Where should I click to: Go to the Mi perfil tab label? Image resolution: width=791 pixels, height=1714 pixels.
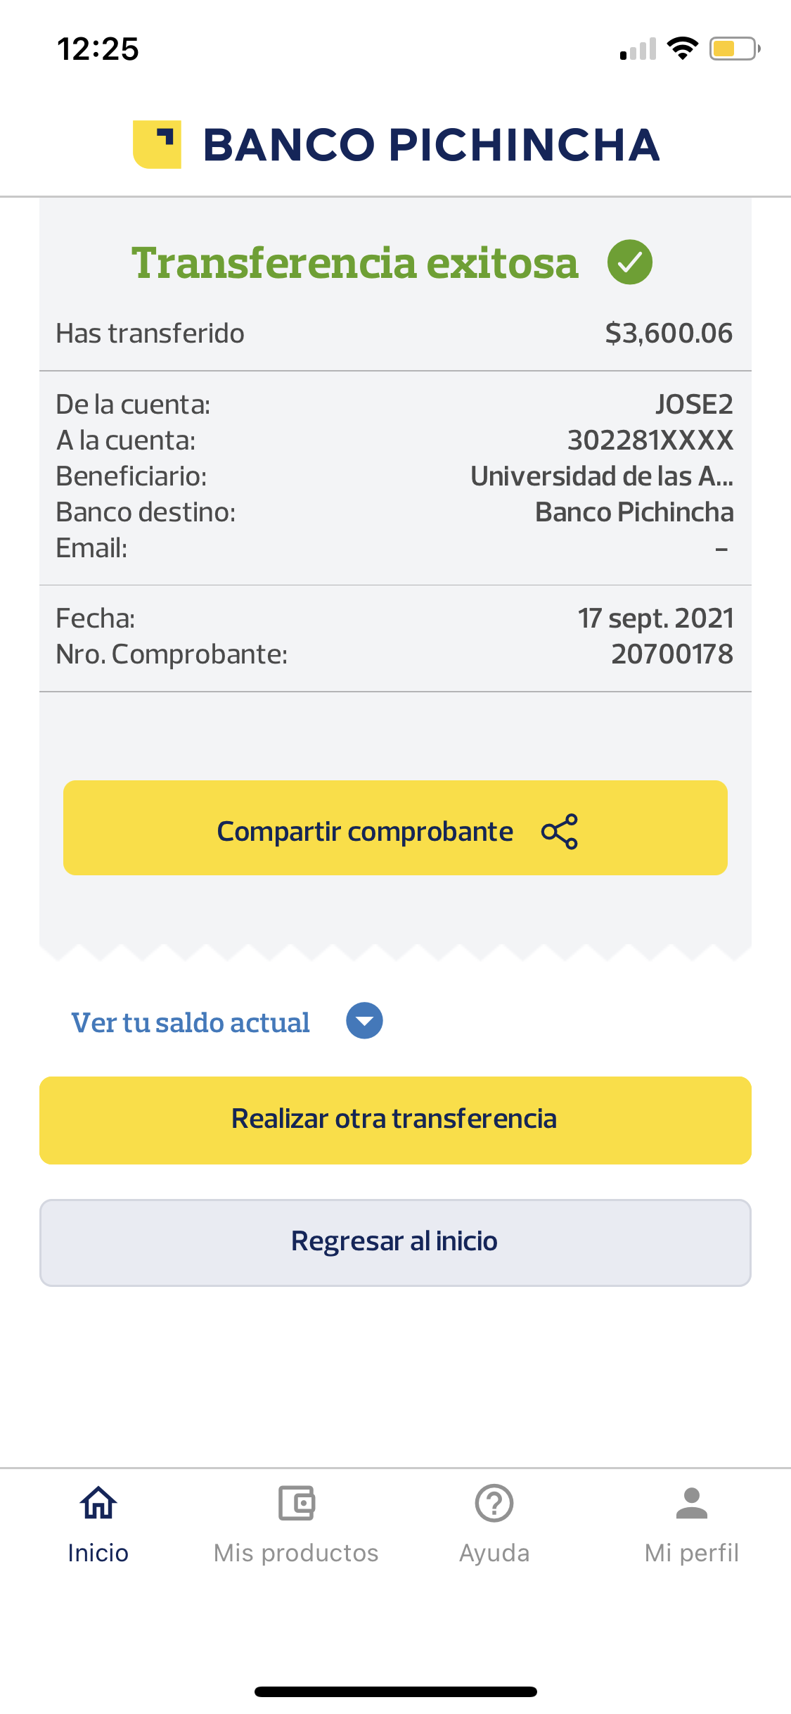692,1553
